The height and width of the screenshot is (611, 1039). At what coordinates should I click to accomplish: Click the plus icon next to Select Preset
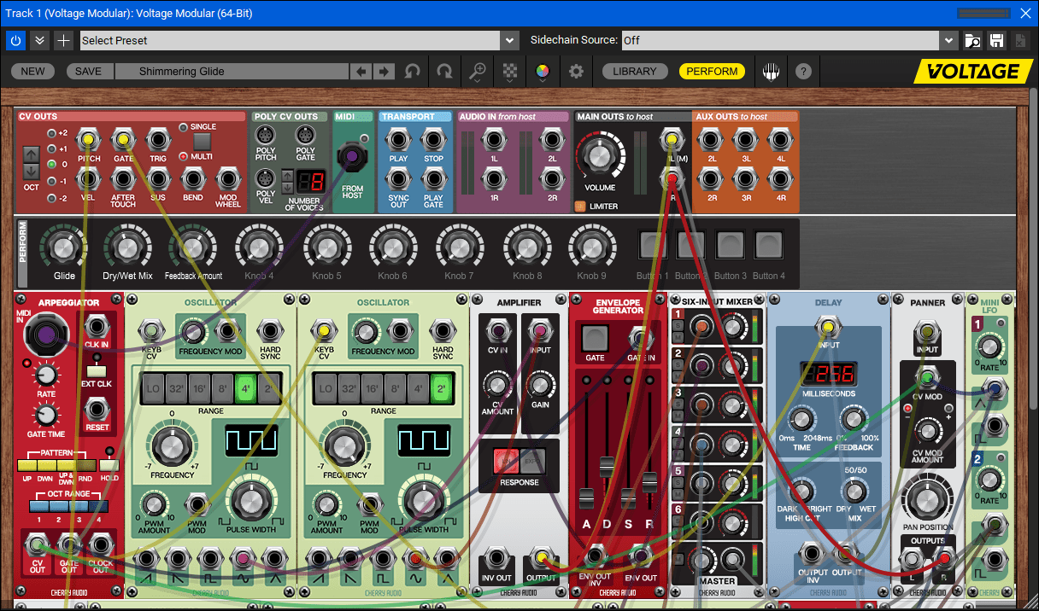pos(63,40)
